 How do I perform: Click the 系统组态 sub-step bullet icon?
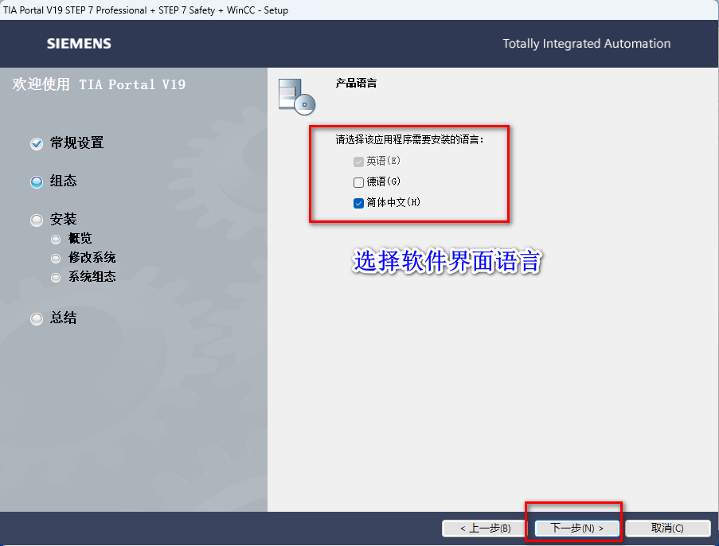tap(56, 277)
